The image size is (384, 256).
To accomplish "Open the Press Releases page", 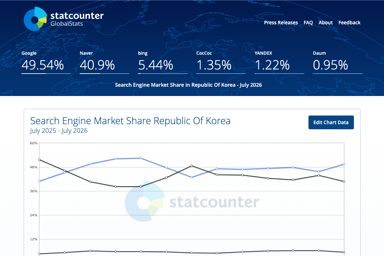I will 281,23.
